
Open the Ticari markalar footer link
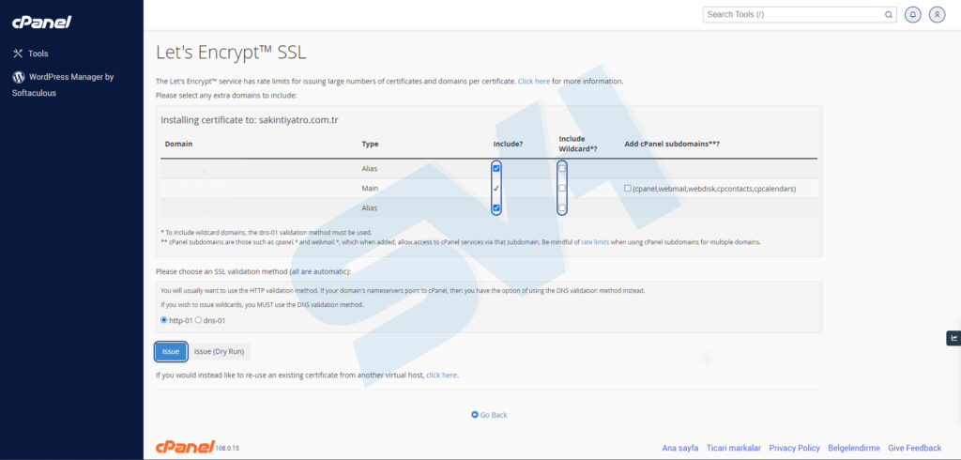[x=734, y=448]
